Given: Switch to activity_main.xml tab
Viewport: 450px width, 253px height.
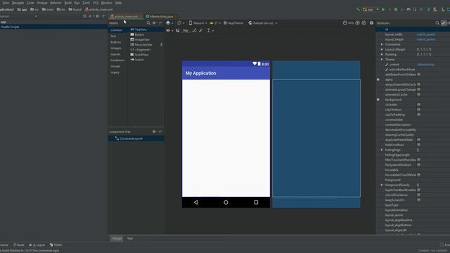Looking at the screenshot, I should [x=126, y=16].
